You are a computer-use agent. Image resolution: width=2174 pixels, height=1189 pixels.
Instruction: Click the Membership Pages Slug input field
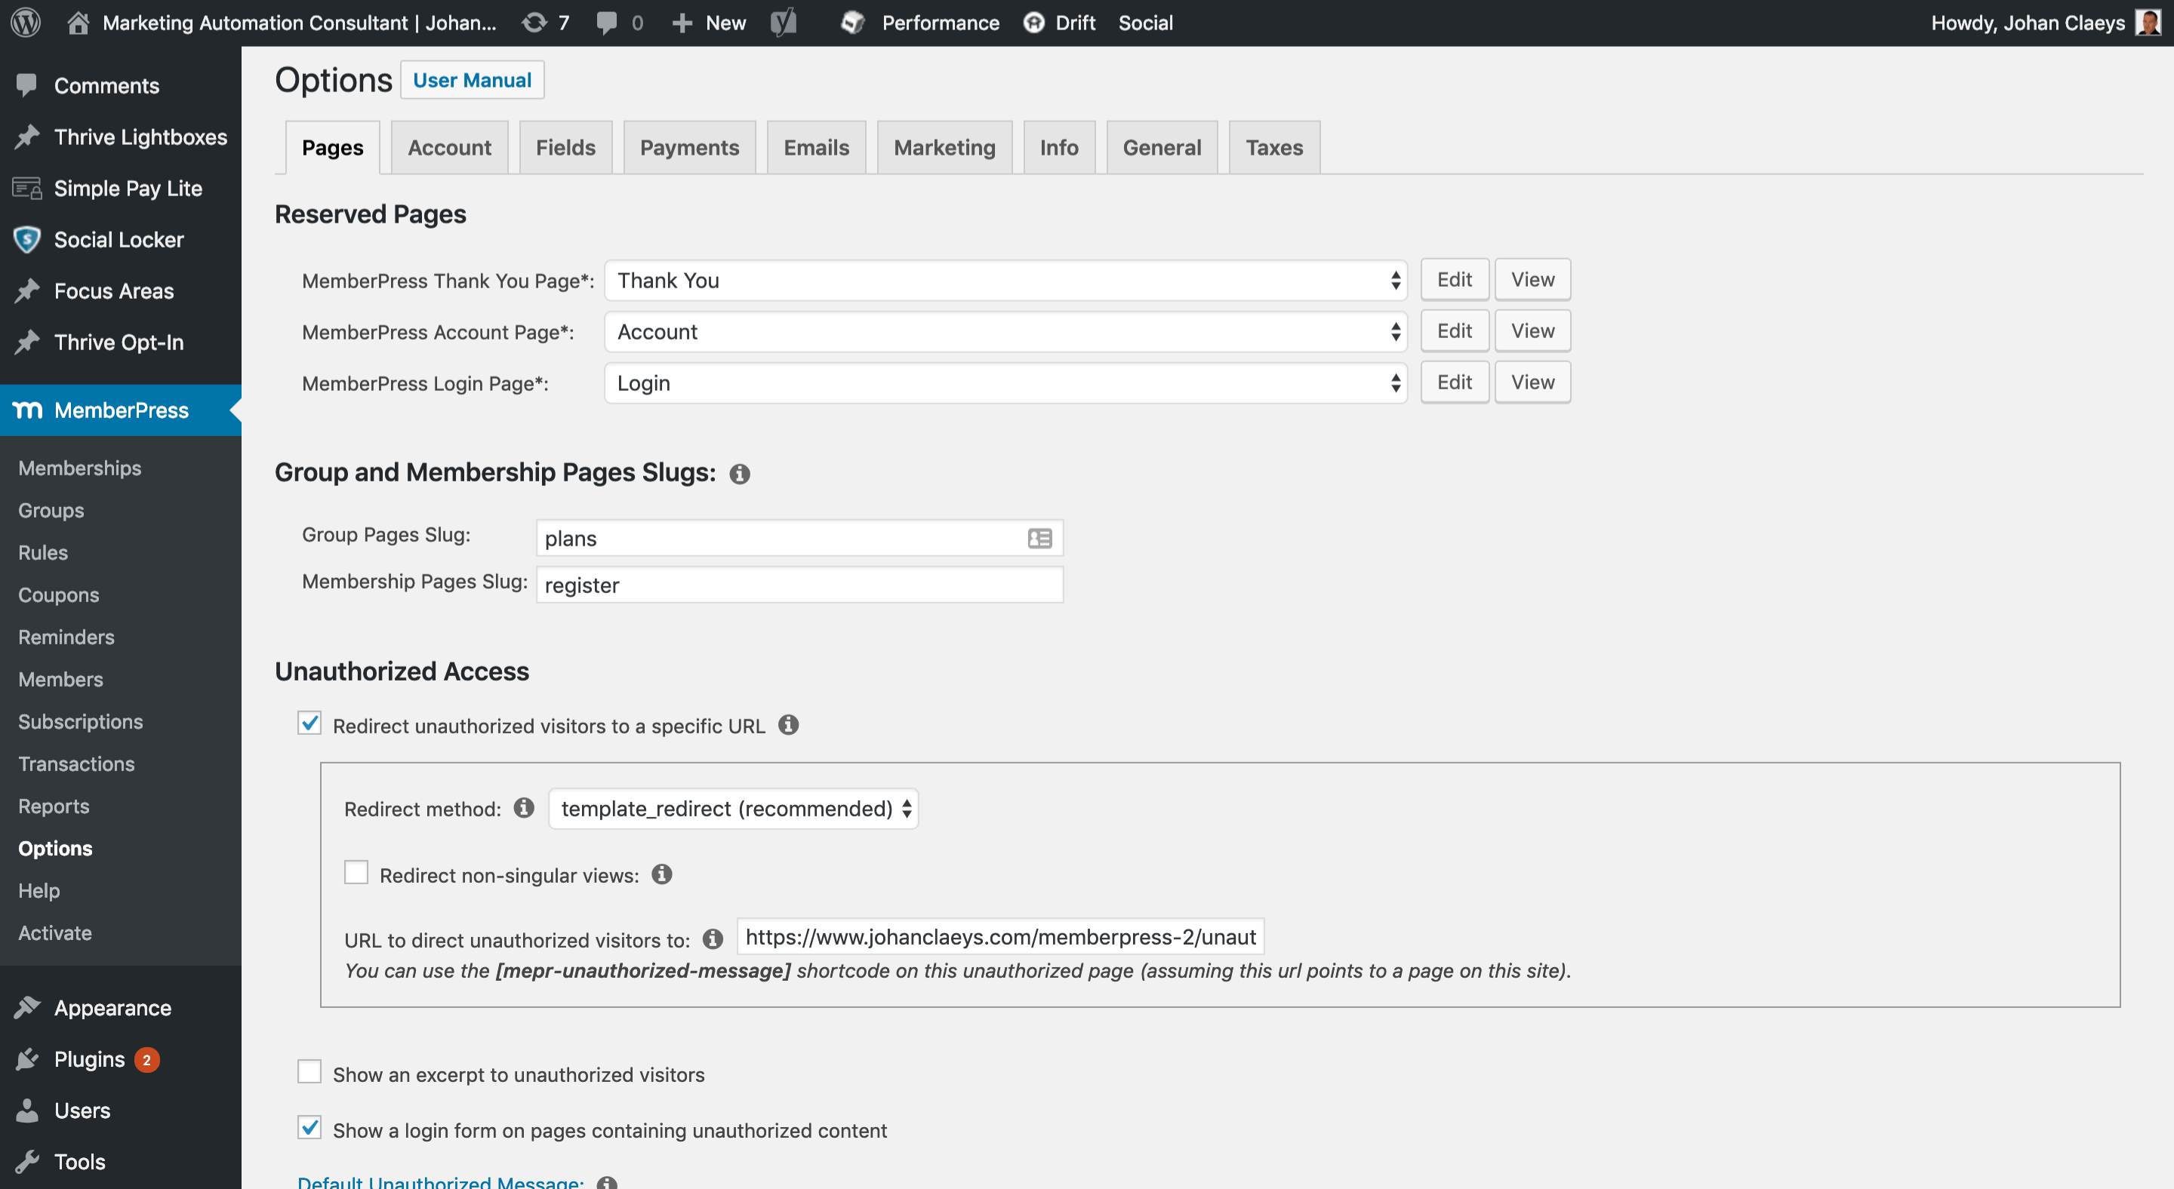pos(800,582)
